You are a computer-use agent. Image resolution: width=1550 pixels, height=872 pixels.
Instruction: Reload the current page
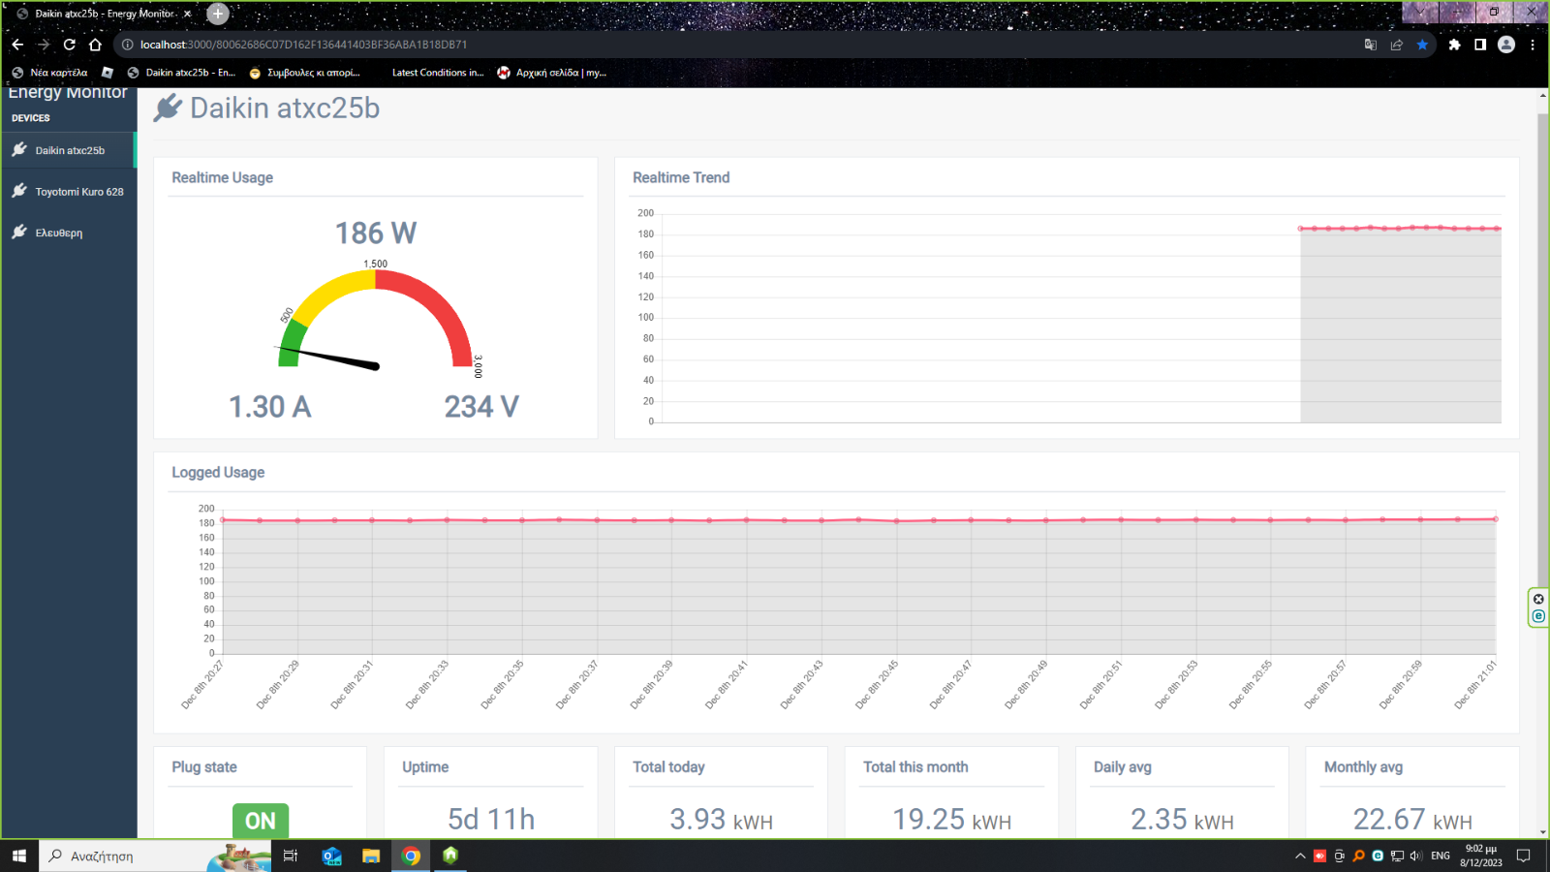coord(69,45)
